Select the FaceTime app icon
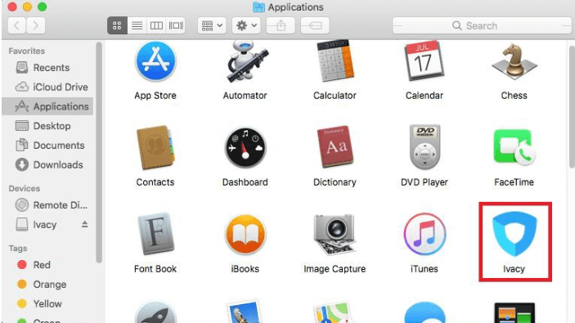The width and height of the screenshot is (575, 323). click(x=514, y=147)
